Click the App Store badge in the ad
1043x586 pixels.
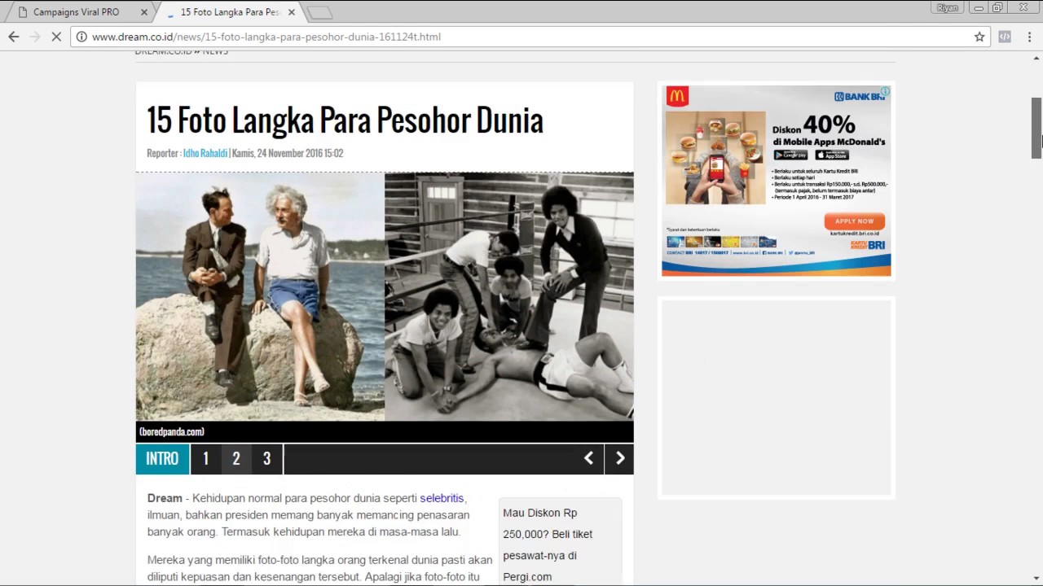click(x=832, y=155)
